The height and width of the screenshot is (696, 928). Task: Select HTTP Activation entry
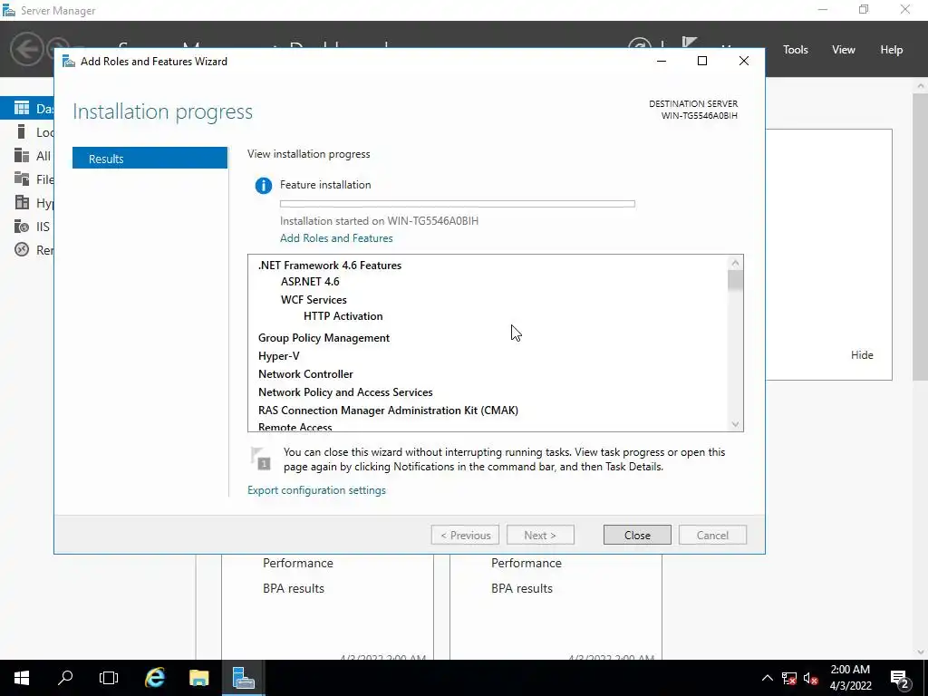click(343, 316)
